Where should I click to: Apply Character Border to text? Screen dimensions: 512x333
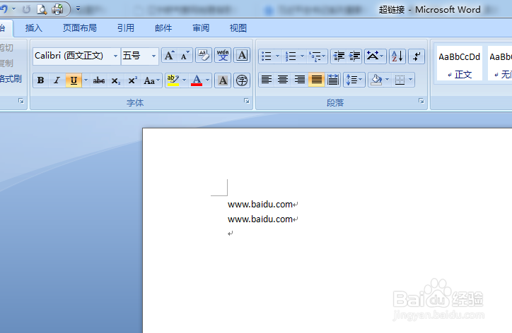242,56
